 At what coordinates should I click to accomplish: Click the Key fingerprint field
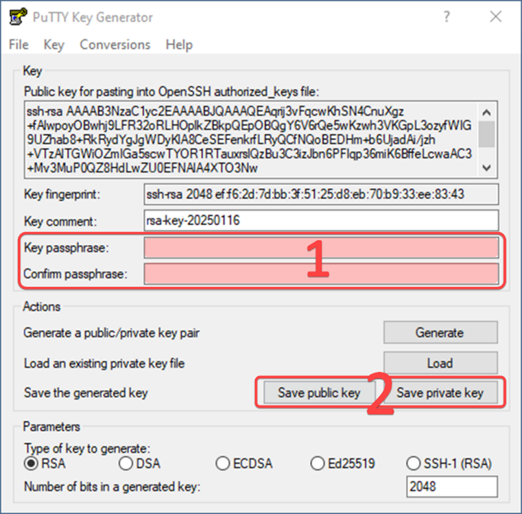(321, 194)
